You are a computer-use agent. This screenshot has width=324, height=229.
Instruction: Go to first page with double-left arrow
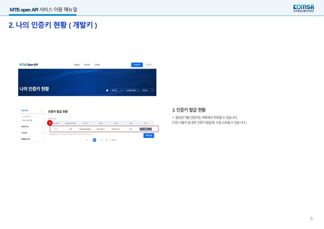[x=87, y=140]
